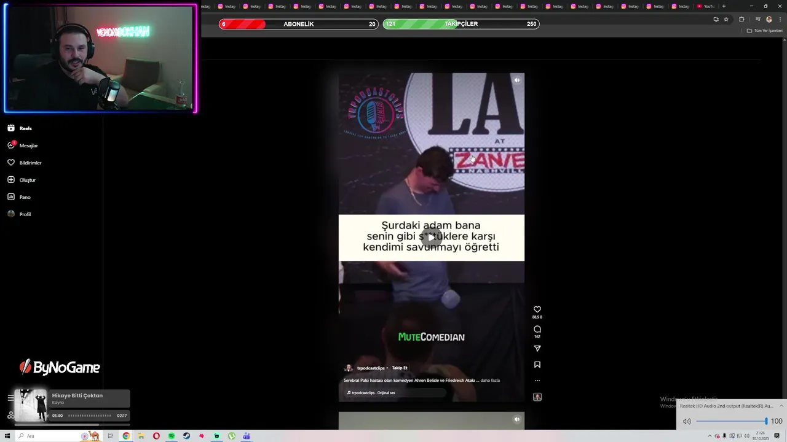The height and width of the screenshot is (442, 787).
Task: Like the reel with heart icon
Action: 537,309
